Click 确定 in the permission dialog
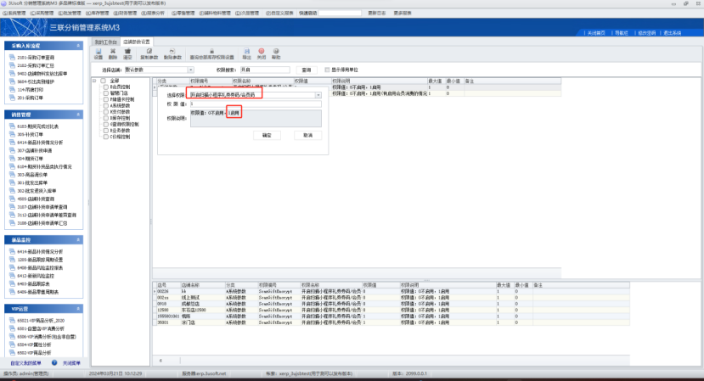Screen dimensions: 704x381 tap(267, 135)
